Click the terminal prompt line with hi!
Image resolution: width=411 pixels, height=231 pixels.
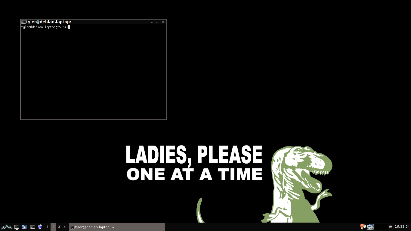tap(46, 27)
